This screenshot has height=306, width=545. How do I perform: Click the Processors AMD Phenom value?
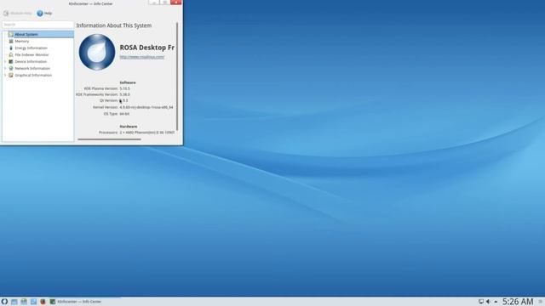click(147, 133)
